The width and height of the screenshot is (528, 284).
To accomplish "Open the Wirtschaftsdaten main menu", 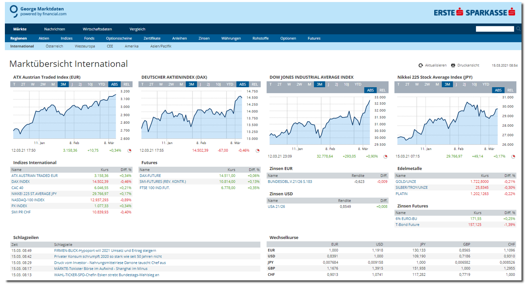I will [97, 29].
